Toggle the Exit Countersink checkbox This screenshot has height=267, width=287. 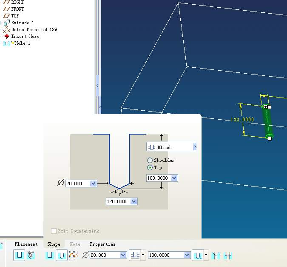click(54, 231)
